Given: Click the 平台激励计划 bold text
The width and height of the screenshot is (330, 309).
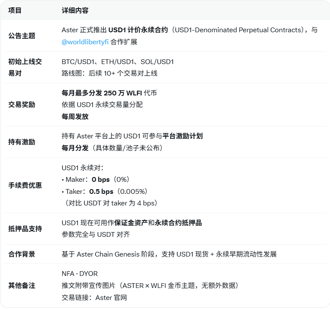Looking at the screenshot, I should (x=183, y=136).
